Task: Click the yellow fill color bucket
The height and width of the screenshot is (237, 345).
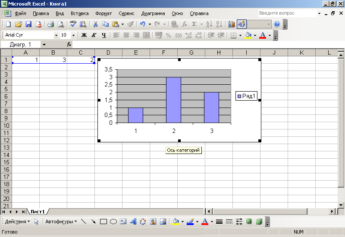Action: [x=248, y=35]
